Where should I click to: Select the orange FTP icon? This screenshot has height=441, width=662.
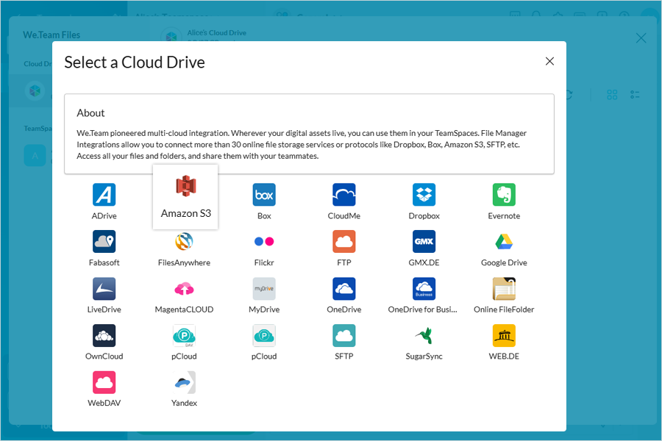coord(344,241)
